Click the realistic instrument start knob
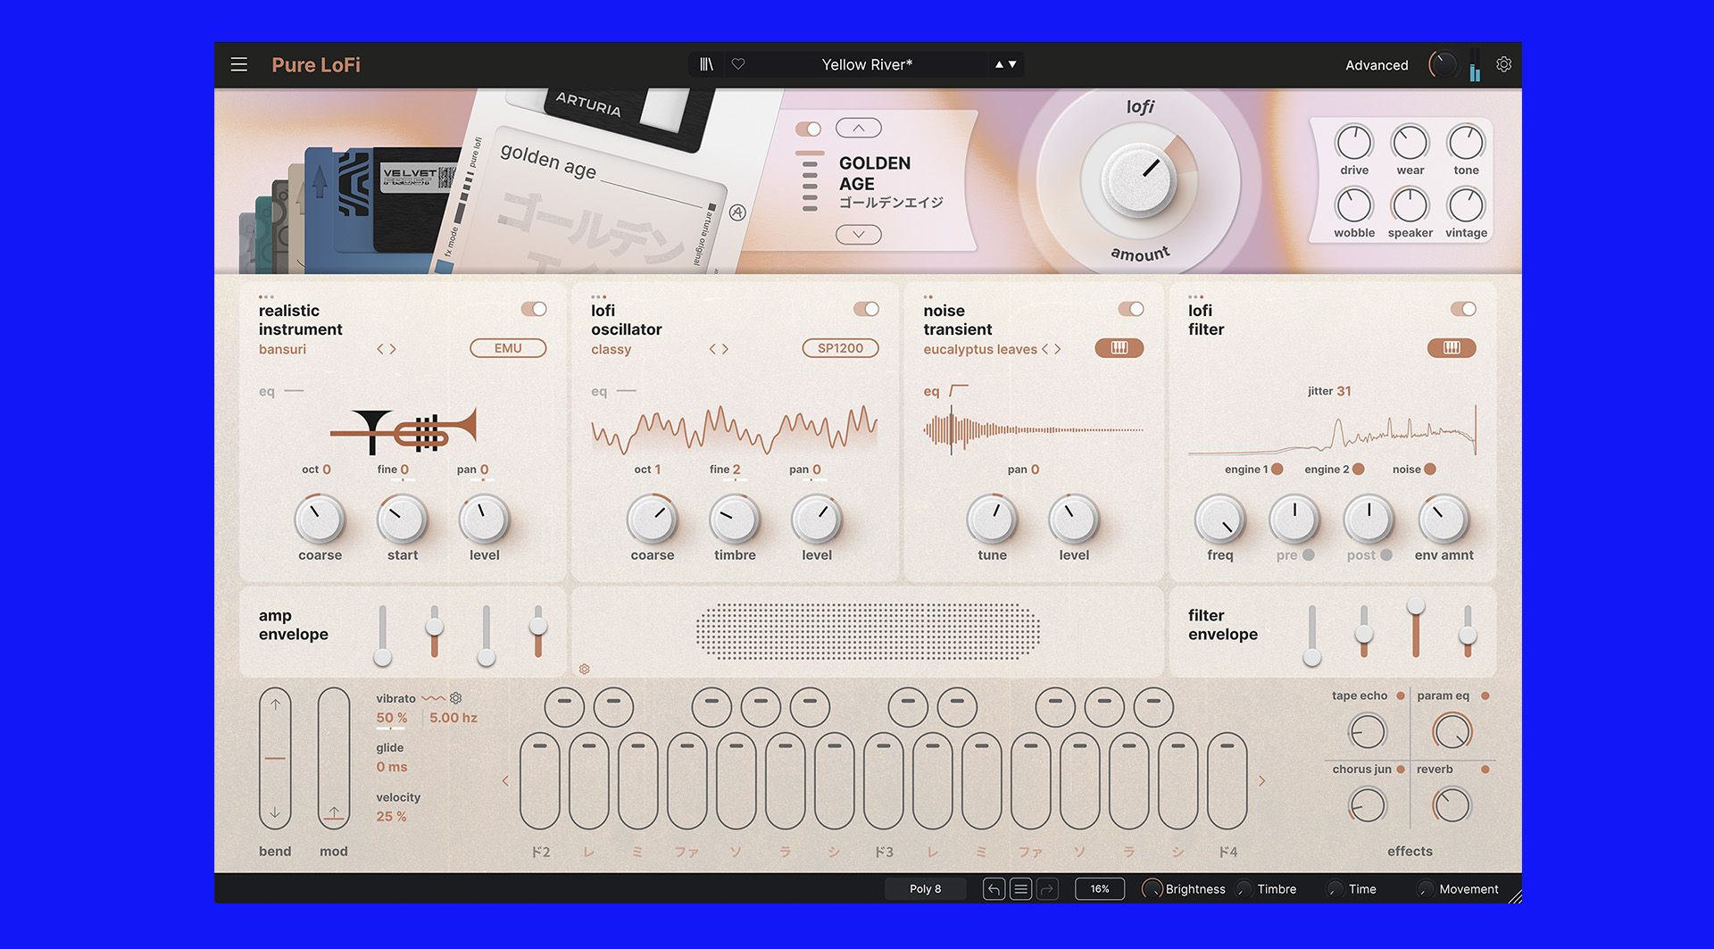The height and width of the screenshot is (949, 1714). 403,520
